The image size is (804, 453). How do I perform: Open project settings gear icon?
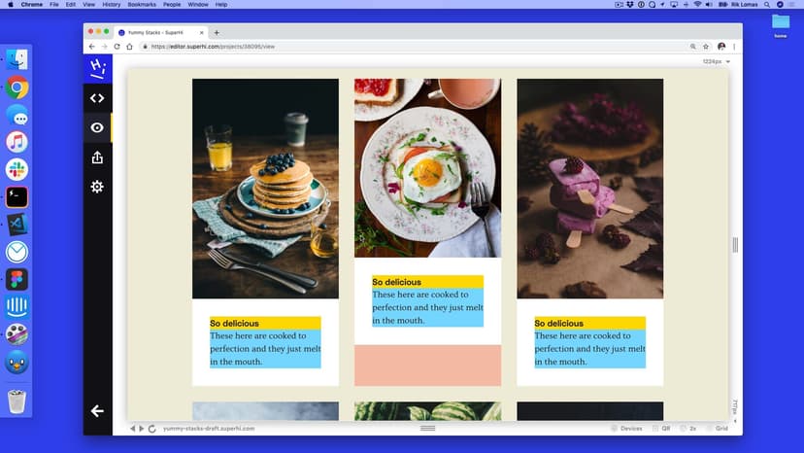pyautogui.click(x=97, y=187)
